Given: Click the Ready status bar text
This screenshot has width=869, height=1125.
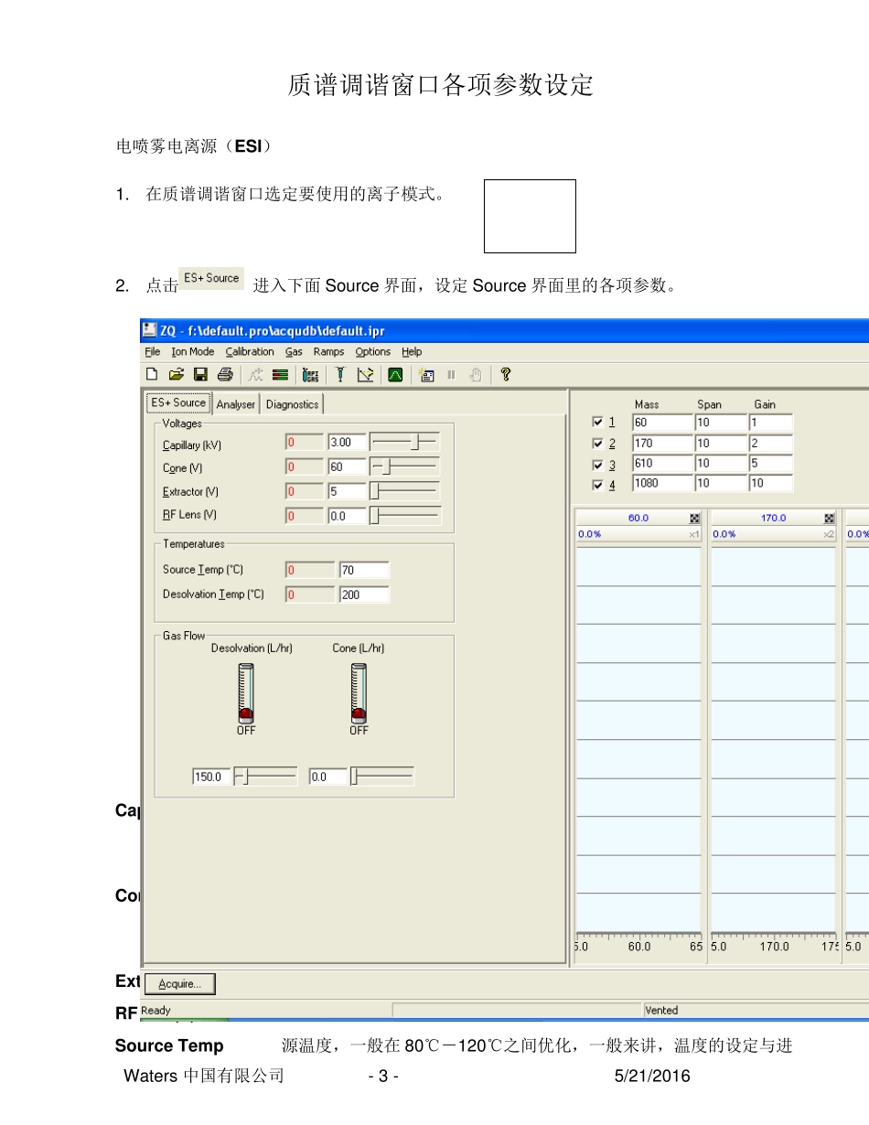Looking at the screenshot, I should pos(156,1011).
